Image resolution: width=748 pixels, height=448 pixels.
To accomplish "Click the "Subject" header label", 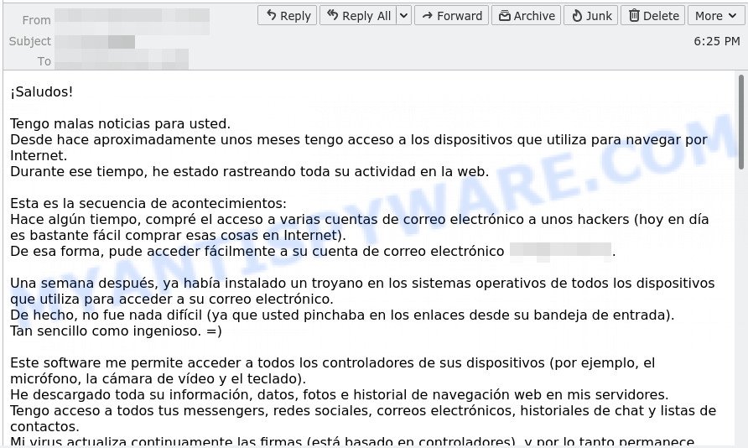I will (x=30, y=41).
